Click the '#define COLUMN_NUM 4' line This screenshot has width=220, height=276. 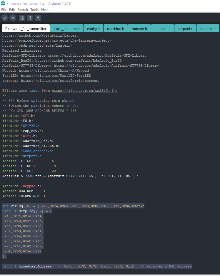[x=24, y=196]
